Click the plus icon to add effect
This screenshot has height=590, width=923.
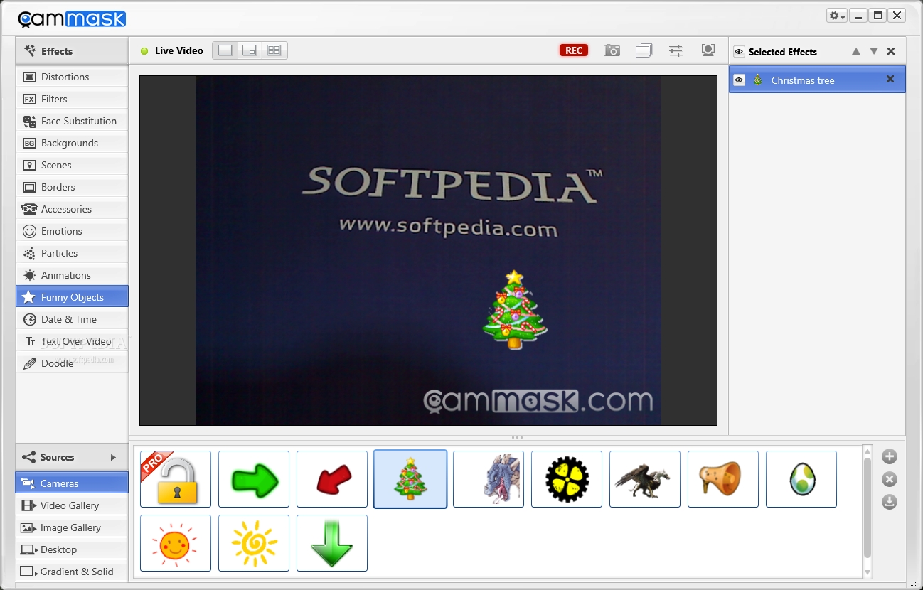point(890,456)
